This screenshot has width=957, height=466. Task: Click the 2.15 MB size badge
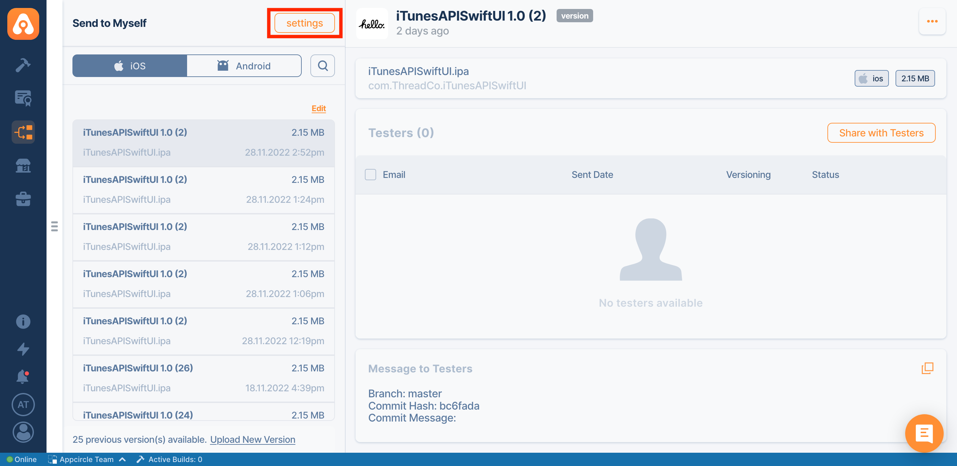tap(915, 78)
